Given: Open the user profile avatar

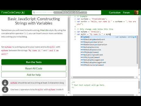Looking at the screenshot, I should (x=136, y=13).
